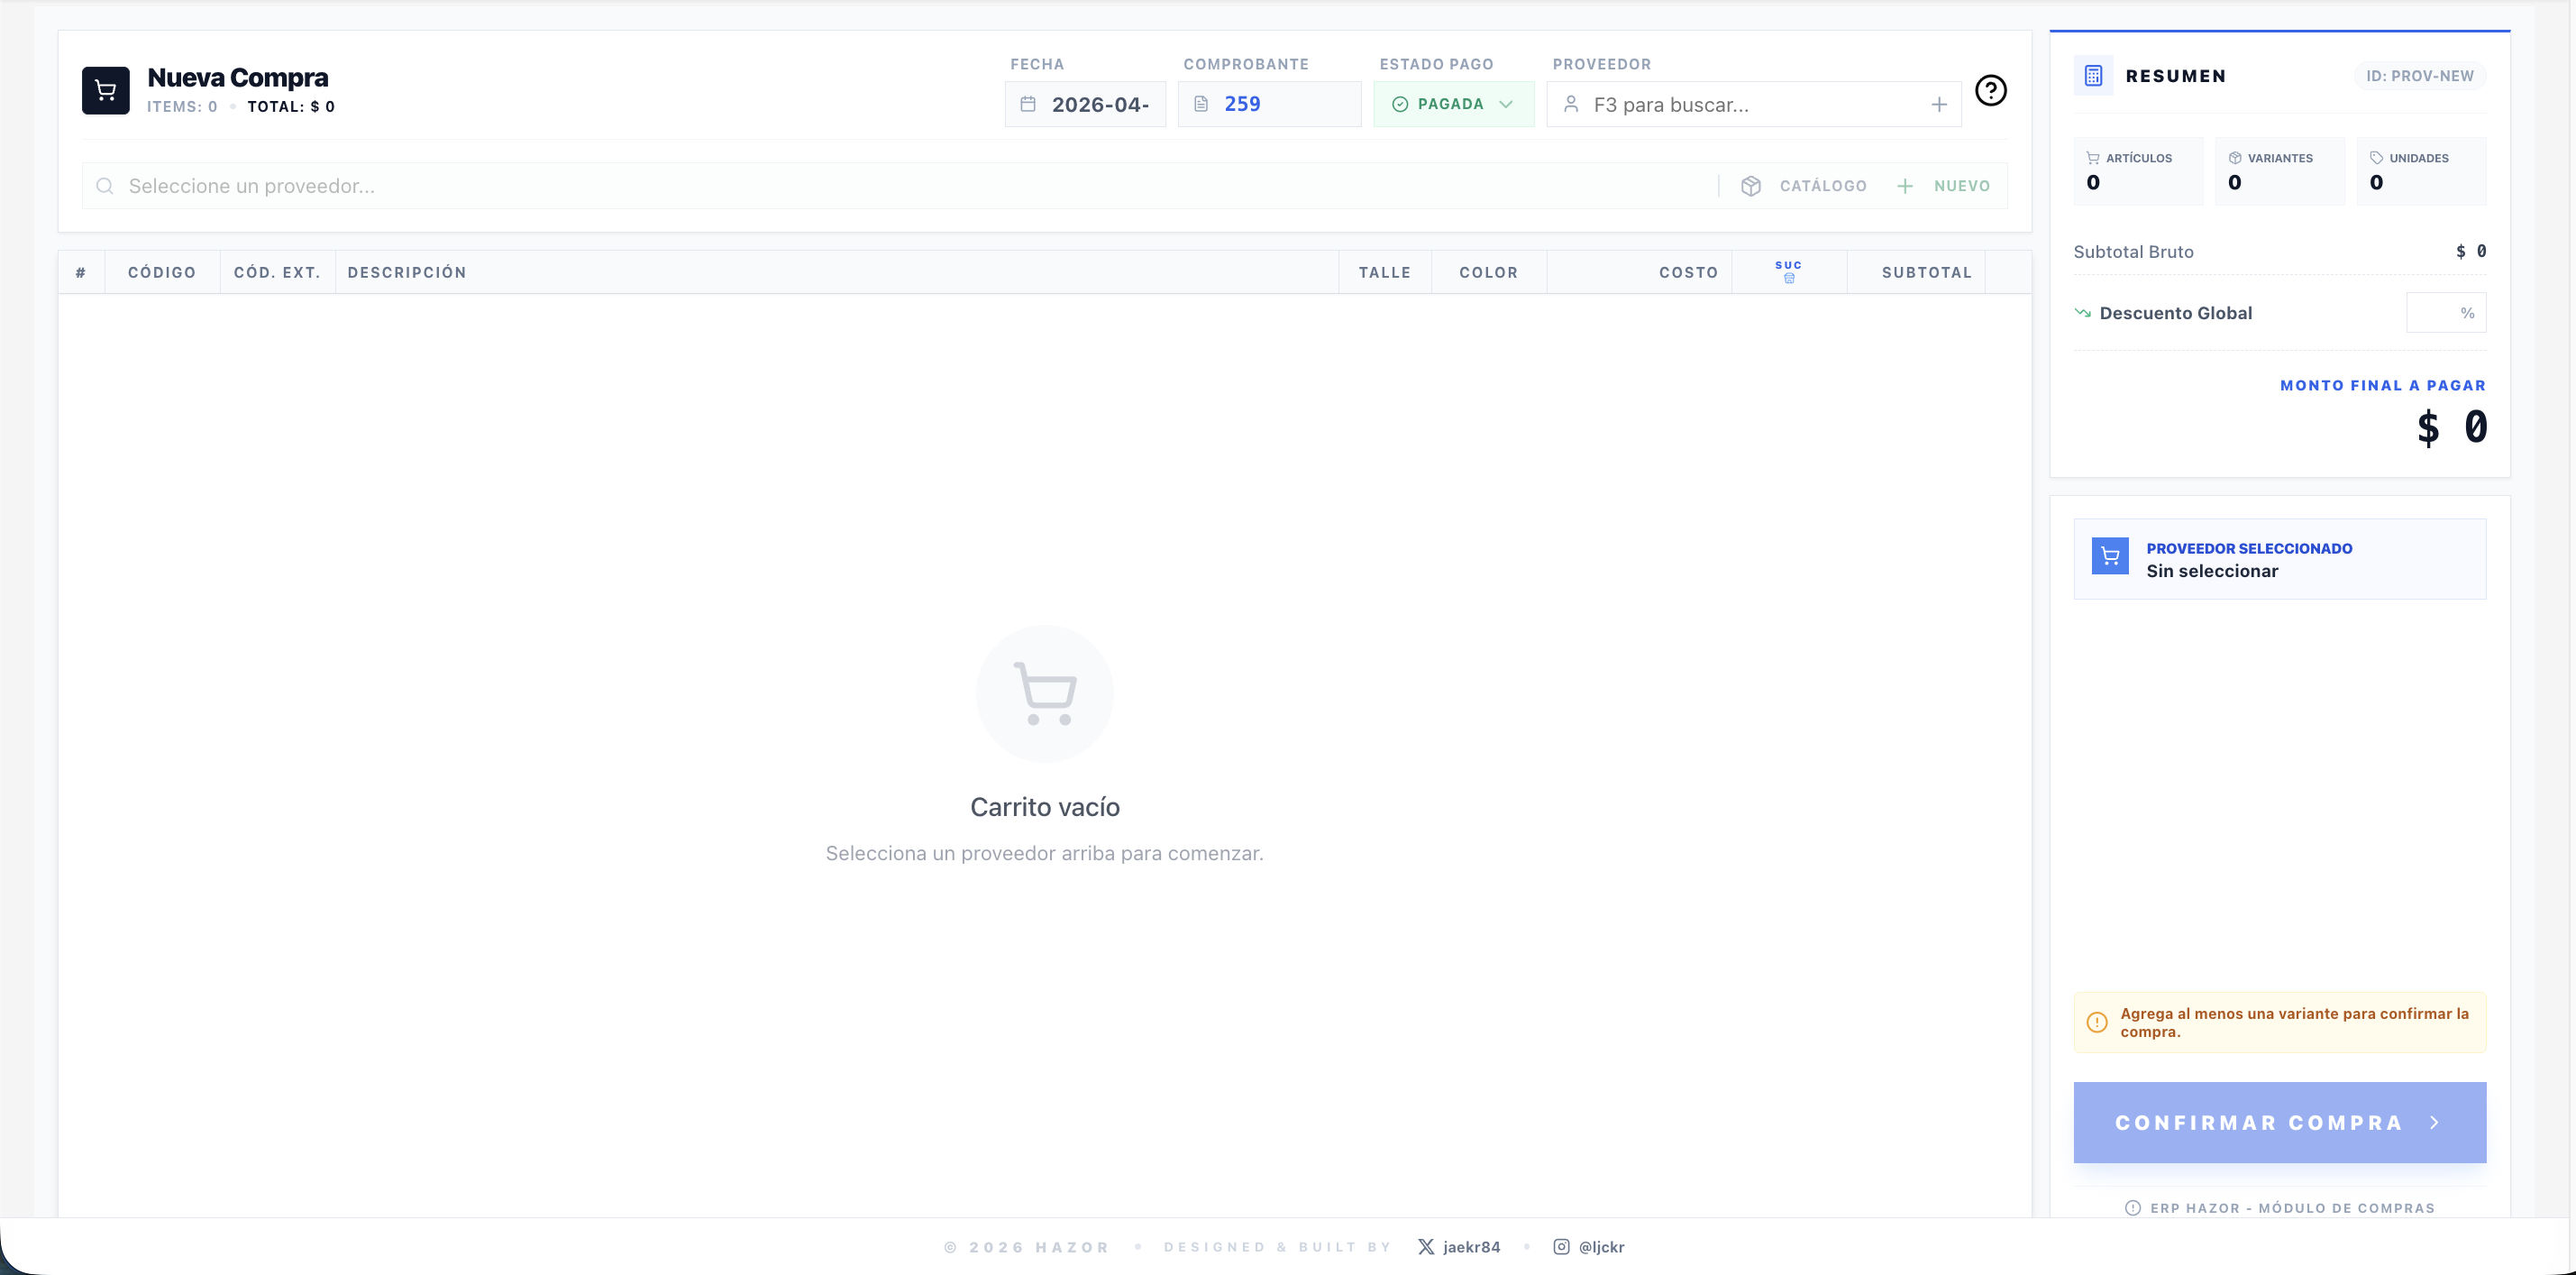Screen dimensions: 2576x1275
Task: Click the calculator icon beside Resumen
Action: (2093, 76)
